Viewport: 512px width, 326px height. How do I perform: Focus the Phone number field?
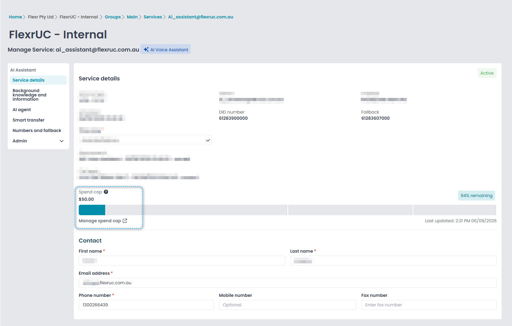(x=146, y=305)
